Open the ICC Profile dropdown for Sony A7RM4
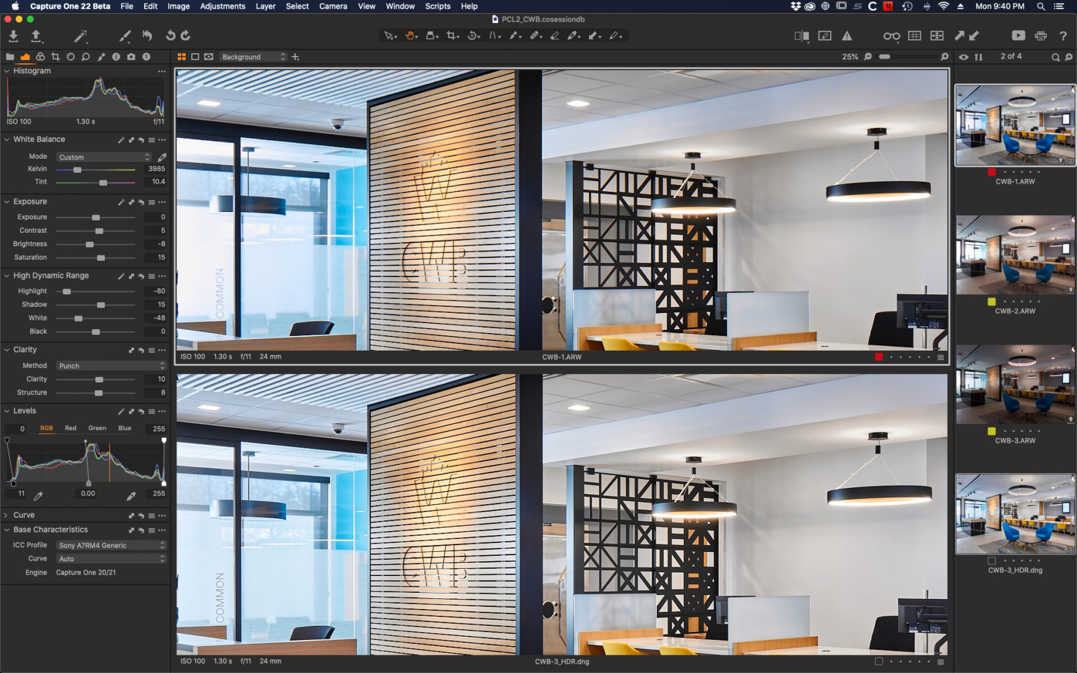1077x673 pixels. 110,544
